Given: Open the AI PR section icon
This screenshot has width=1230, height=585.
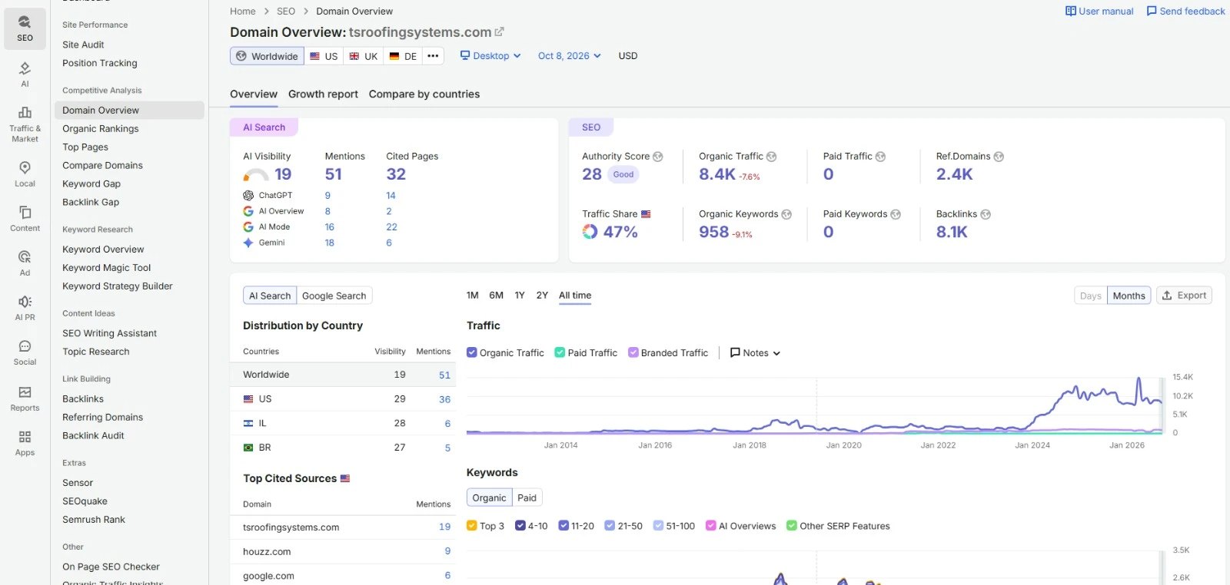Looking at the screenshot, I should point(25,301).
